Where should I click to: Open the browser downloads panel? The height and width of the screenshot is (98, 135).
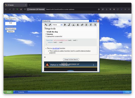pos(107,9)
